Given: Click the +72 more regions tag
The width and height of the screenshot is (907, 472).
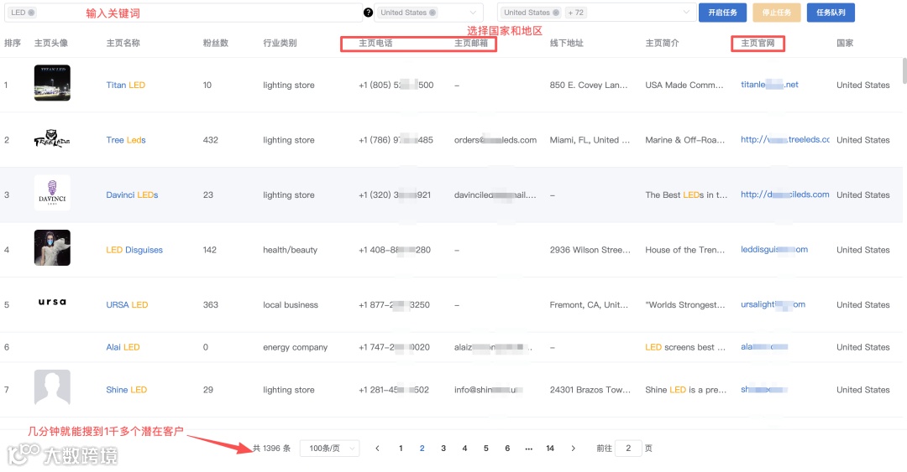Looking at the screenshot, I should (x=575, y=12).
